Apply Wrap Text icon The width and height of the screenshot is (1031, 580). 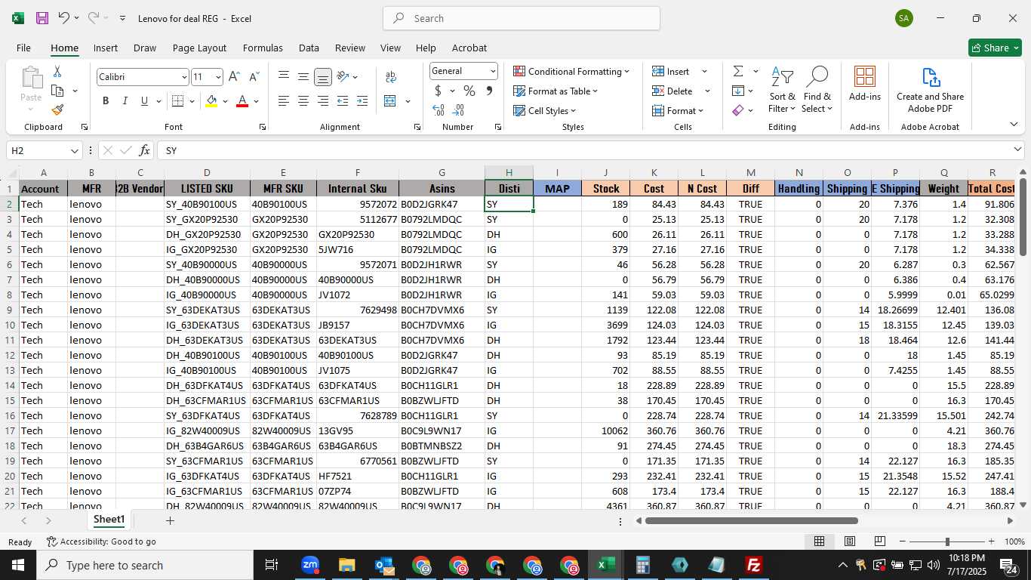(391, 77)
